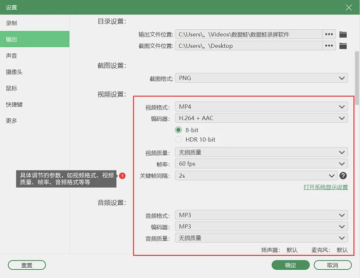Open folder icon for output file location
The image size is (360, 278).
pos(343,34)
